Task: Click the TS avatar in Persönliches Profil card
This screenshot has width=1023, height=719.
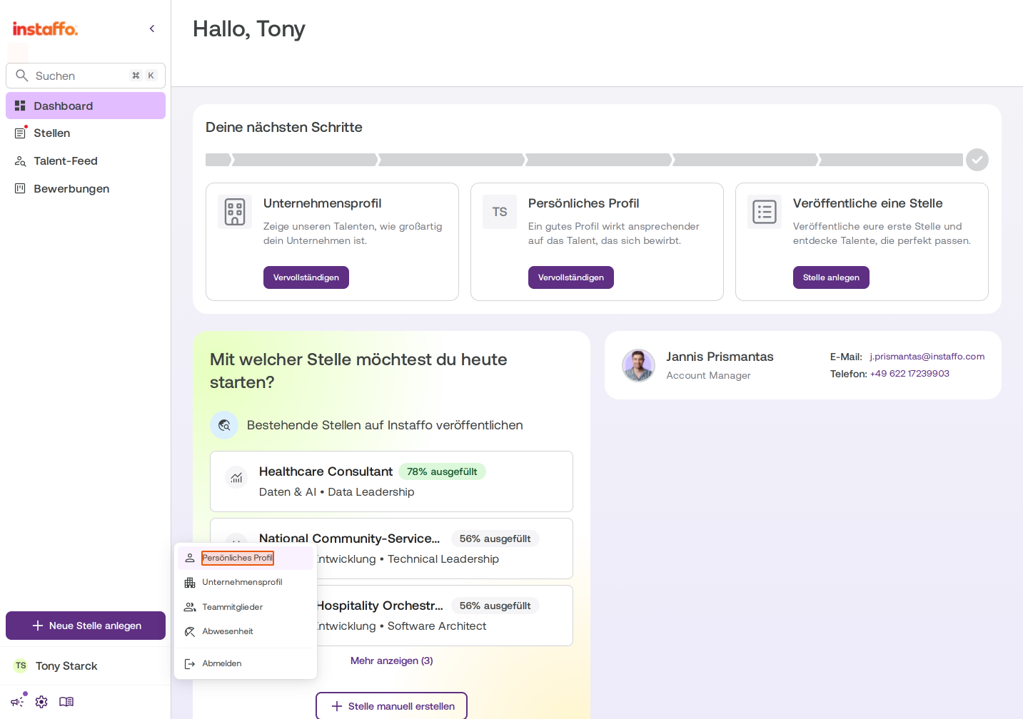Action: 500,212
